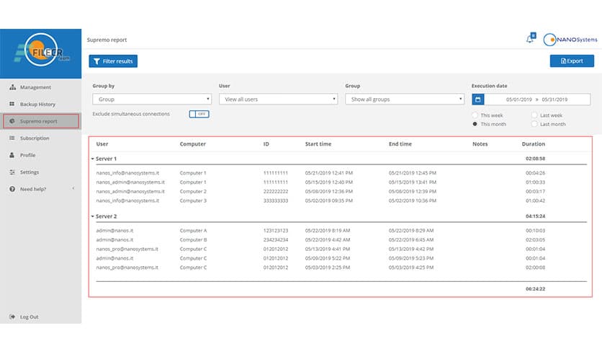Click the Profile person icon

click(12, 155)
